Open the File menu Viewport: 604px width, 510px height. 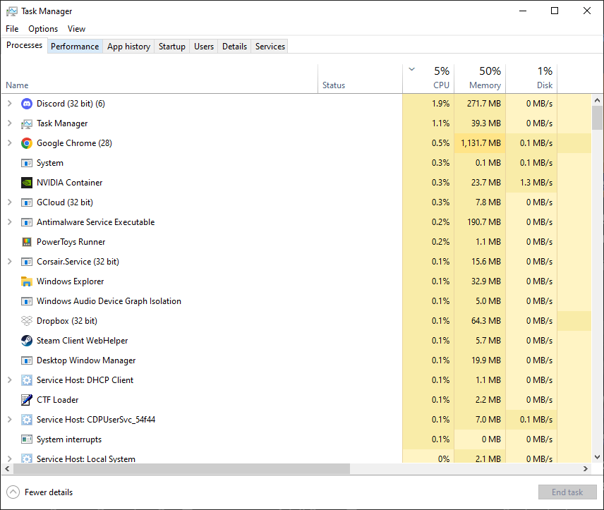12,29
